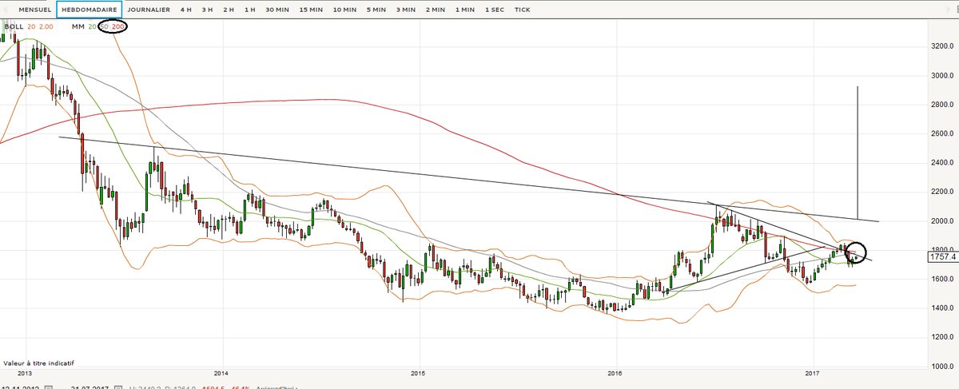Image resolution: width=959 pixels, height=389 pixels.
Task: Switch to 15 MIN interval
Action: click(311, 10)
